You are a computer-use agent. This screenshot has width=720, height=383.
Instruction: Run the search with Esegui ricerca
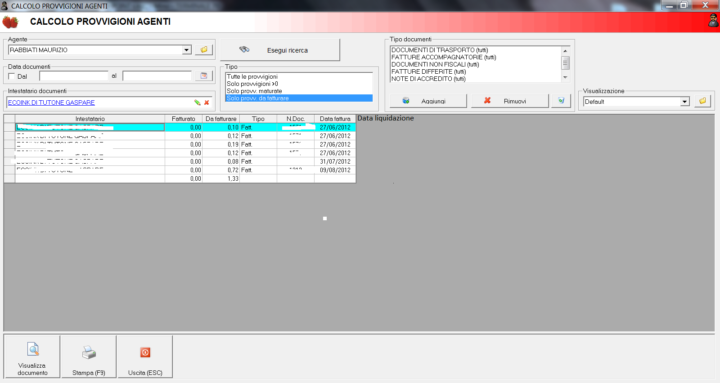tap(280, 50)
